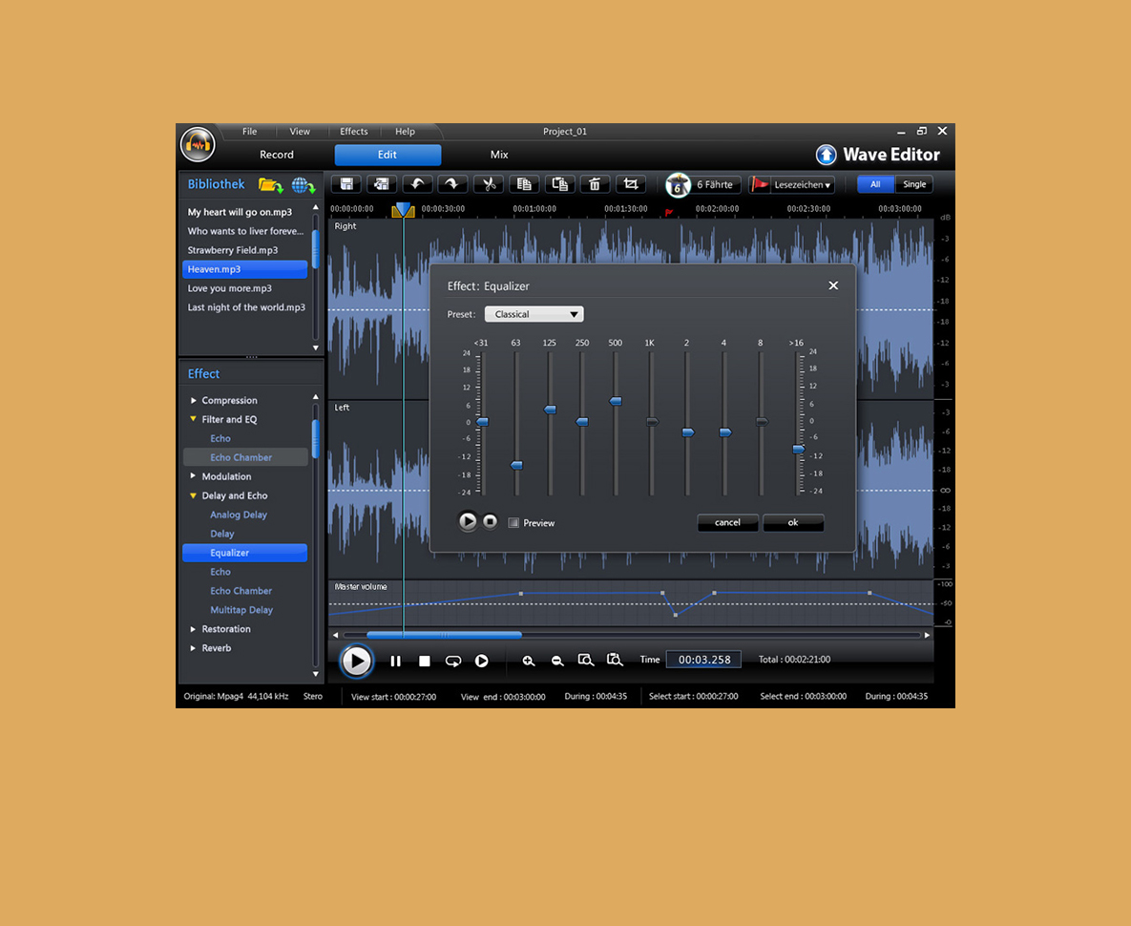Viewport: 1131px width, 926px height.
Task: Expand the Compression effect group
Action: tap(194, 400)
